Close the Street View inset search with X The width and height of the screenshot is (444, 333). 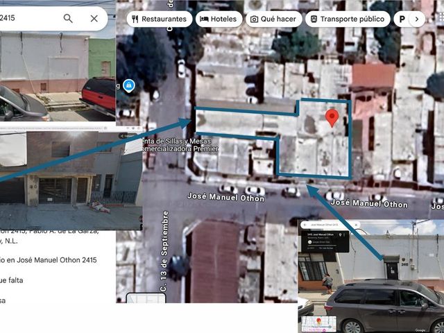pos(356,225)
